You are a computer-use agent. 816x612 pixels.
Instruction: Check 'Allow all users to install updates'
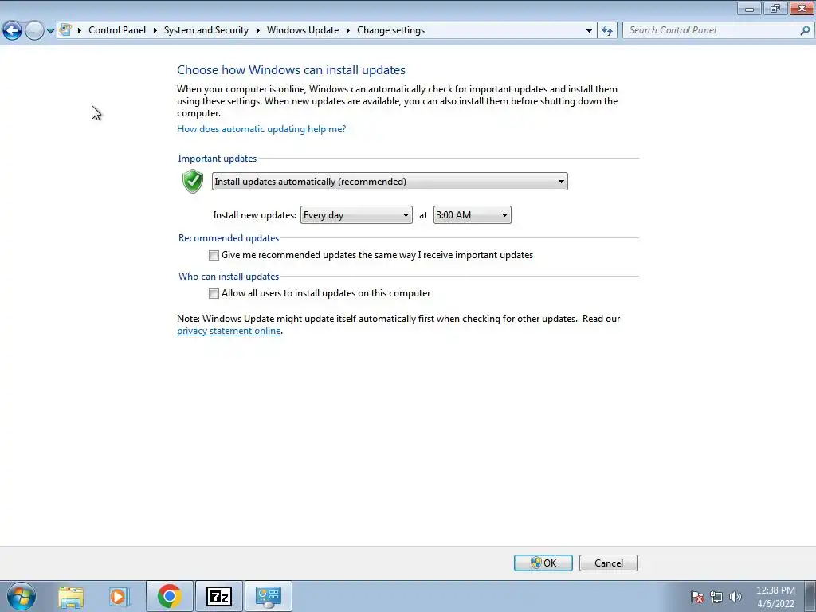214,293
